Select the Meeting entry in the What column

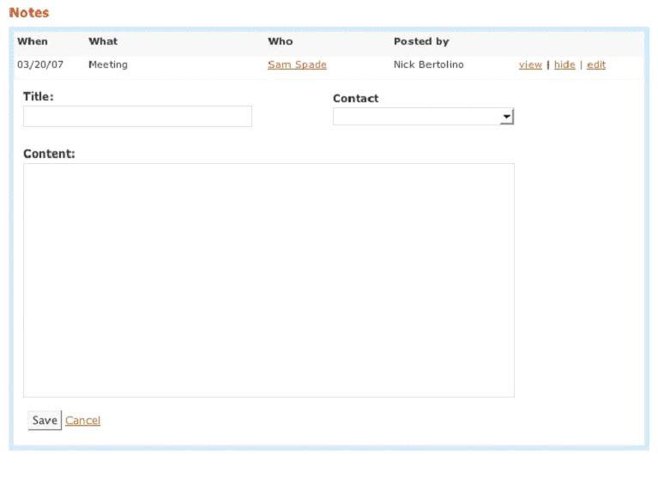click(x=108, y=64)
